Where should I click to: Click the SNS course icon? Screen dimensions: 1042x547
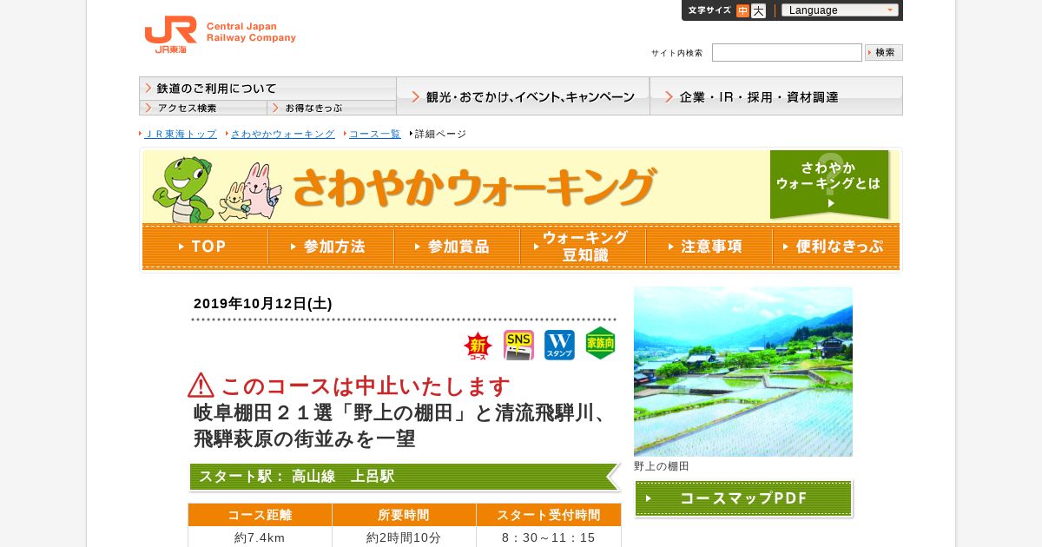[518, 345]
